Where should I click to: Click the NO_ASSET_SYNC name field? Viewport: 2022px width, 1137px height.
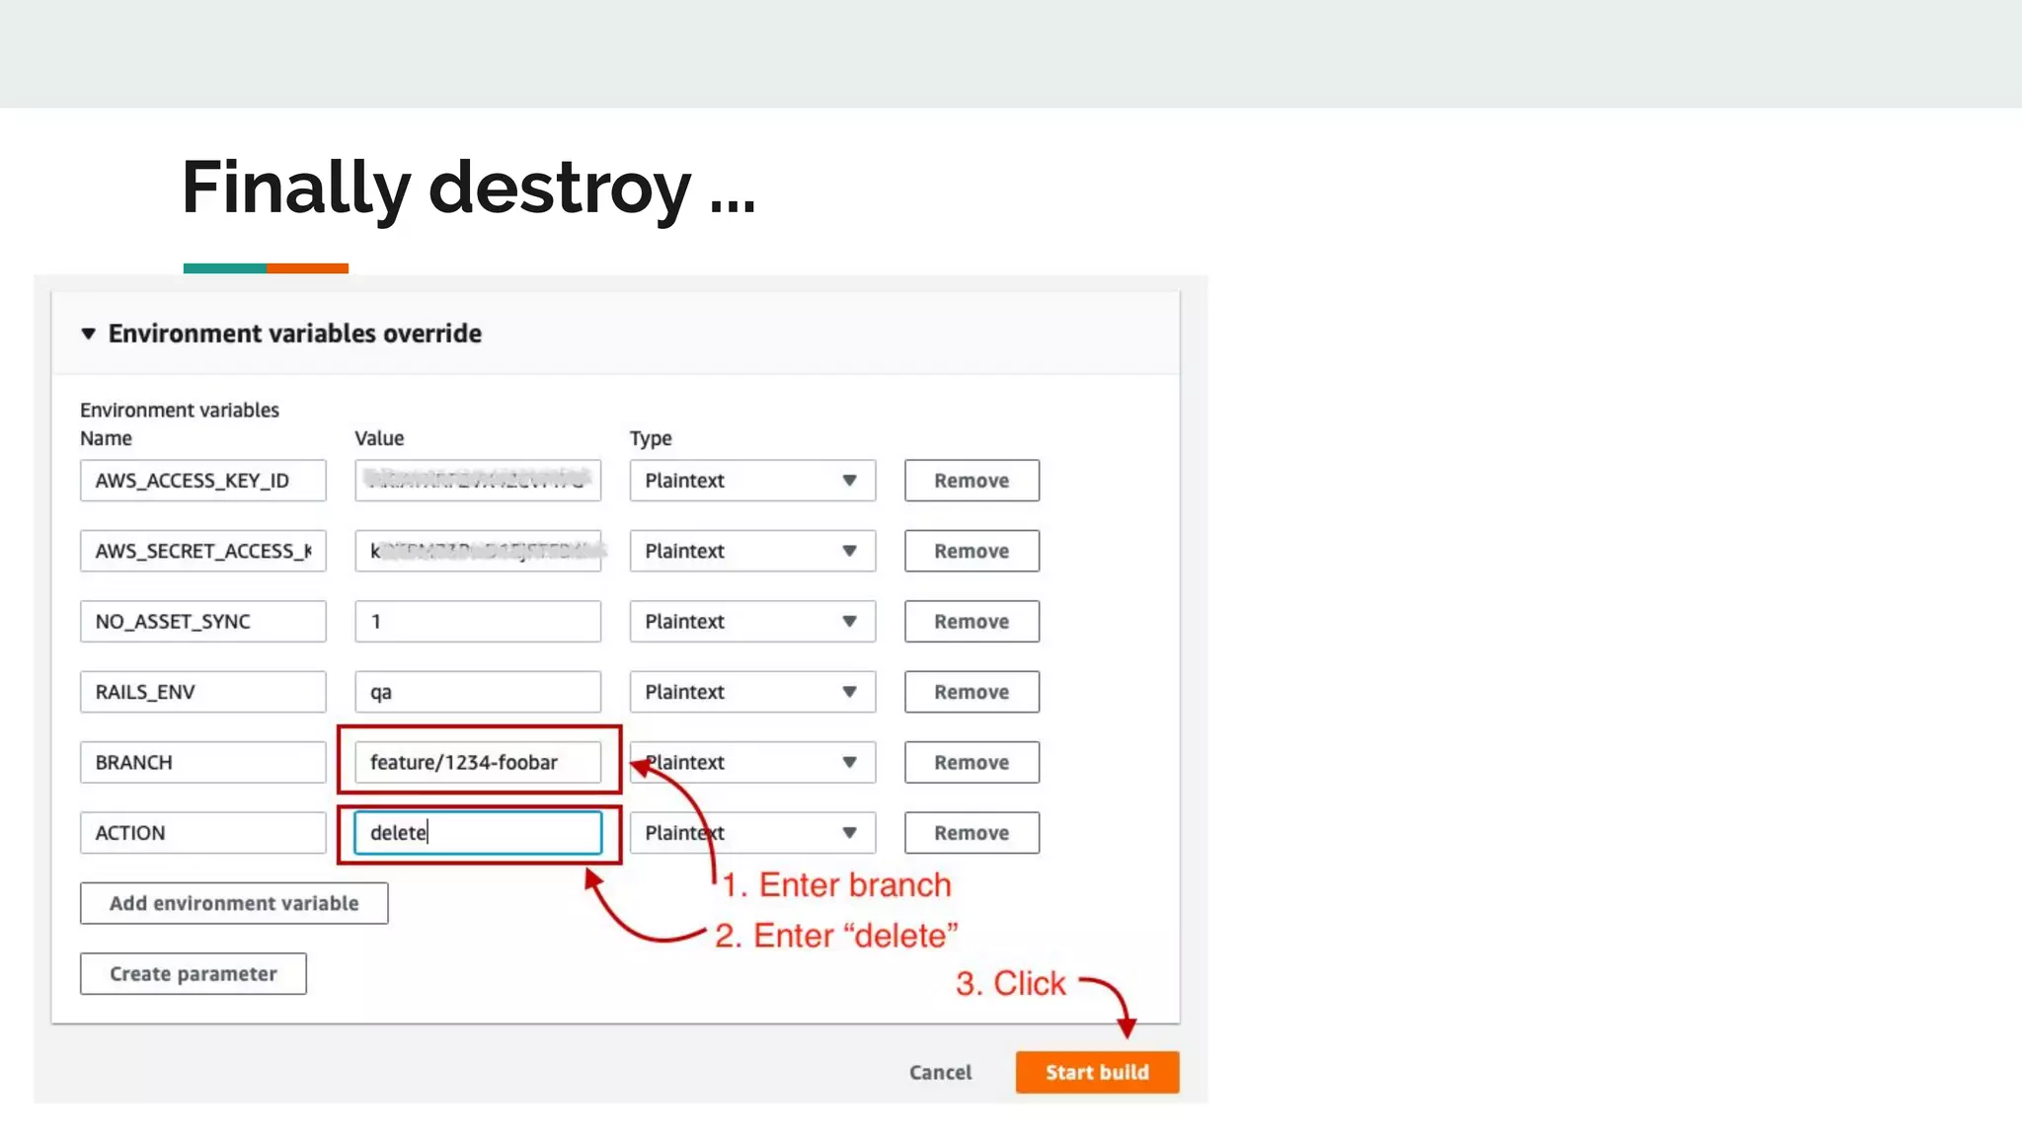pyautogui.click(x=203, y=622)
